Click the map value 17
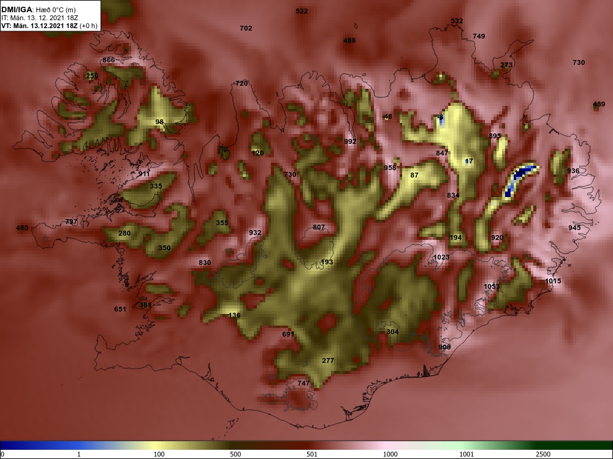The image size is (613, 459). (469, 161)
